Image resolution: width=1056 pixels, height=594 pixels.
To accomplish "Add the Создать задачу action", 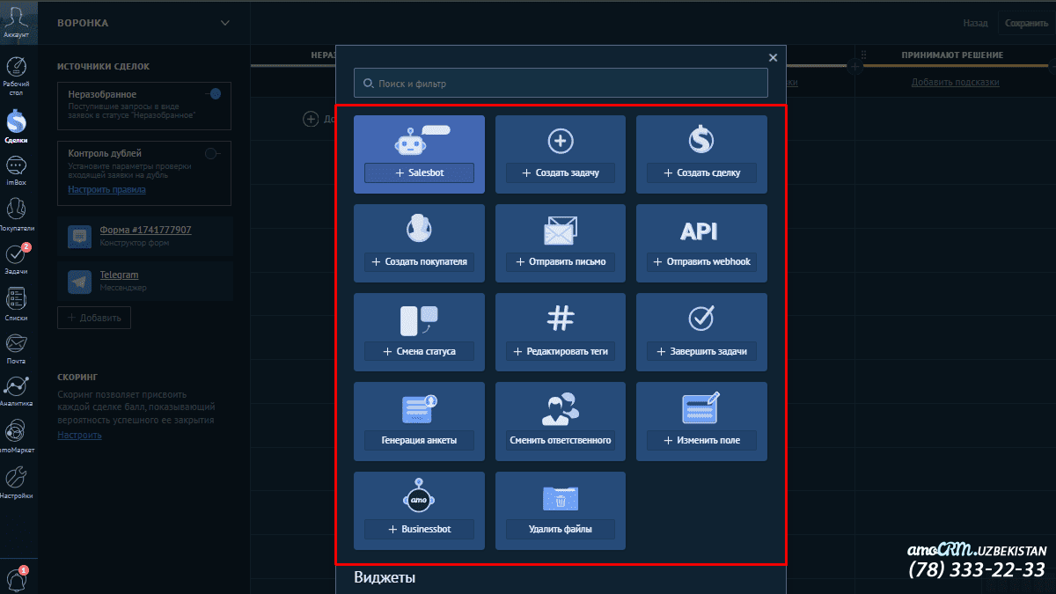I will click(x=561, y=172).
